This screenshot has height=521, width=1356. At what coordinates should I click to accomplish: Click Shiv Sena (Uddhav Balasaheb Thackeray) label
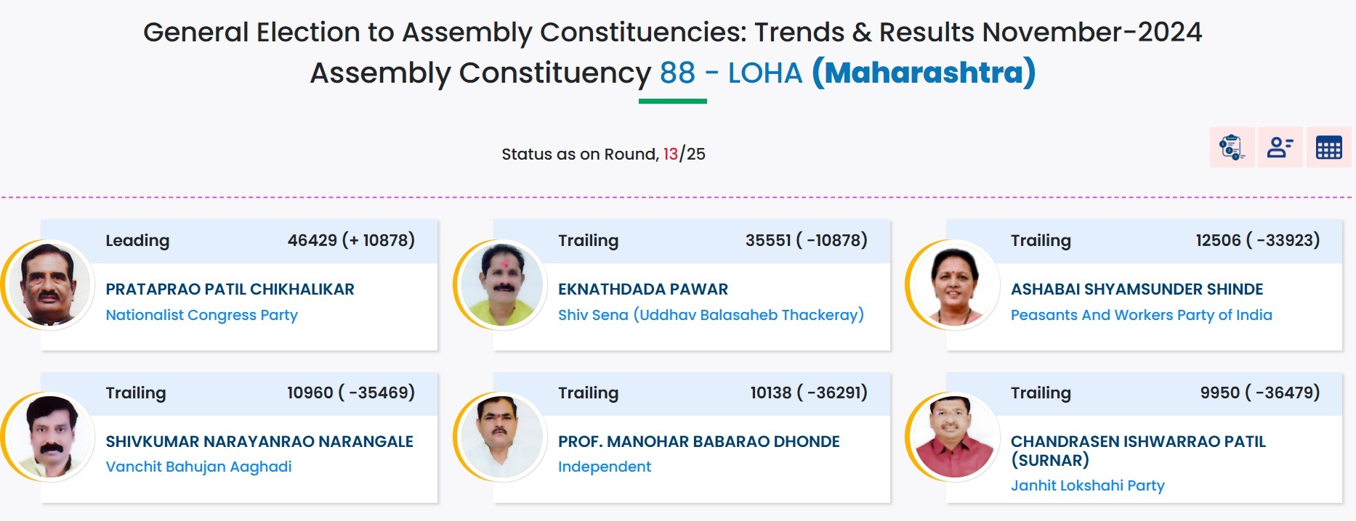coord(711,315)
